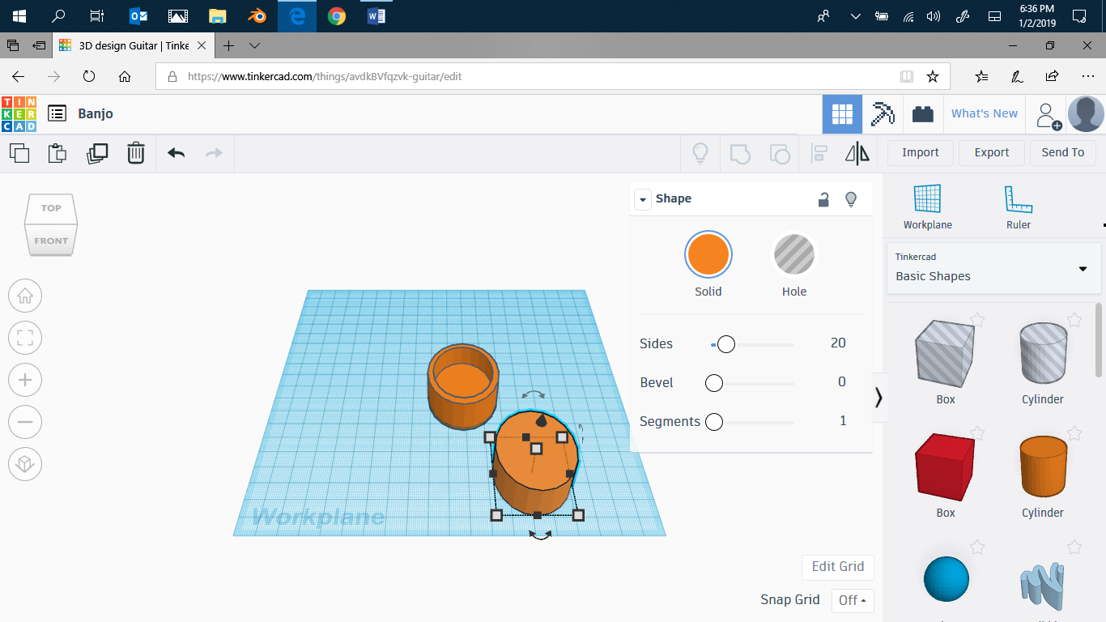The width and height of the screenshot is (1106, 622).
Task: Favorite the Sphere shape star
Action: 977,547
